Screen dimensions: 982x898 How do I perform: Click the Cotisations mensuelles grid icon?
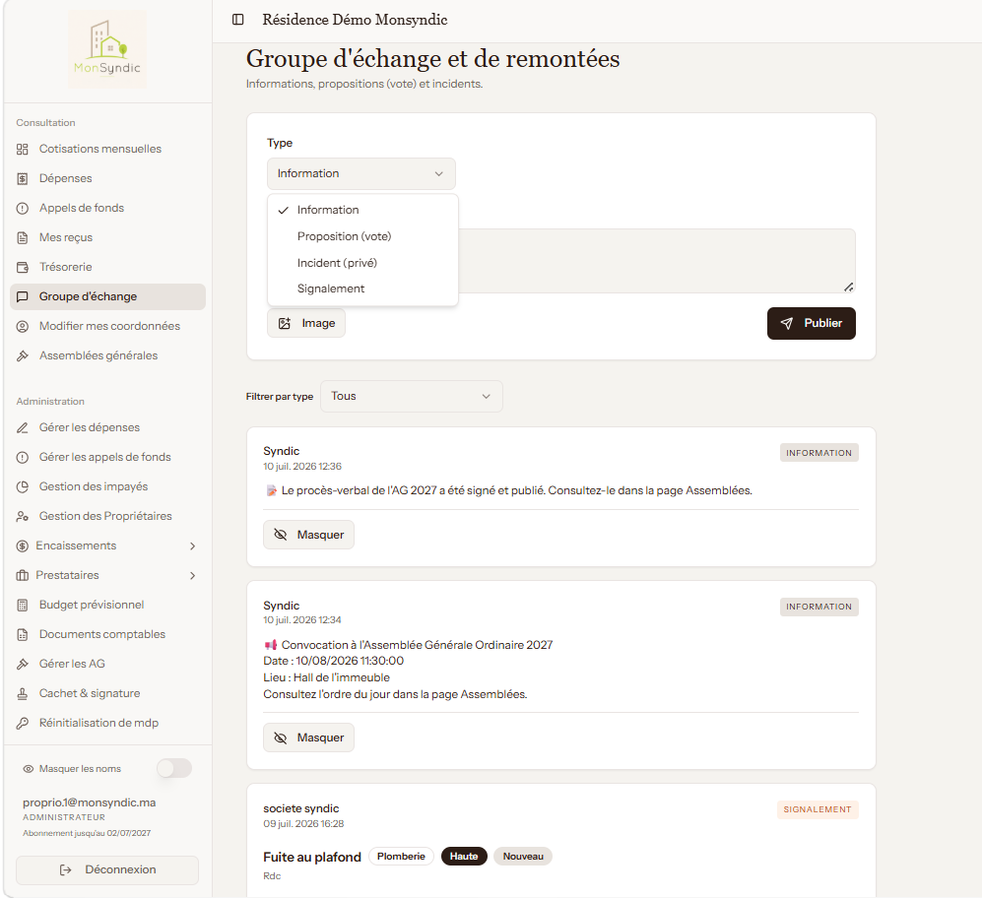(x=23, y=149)
